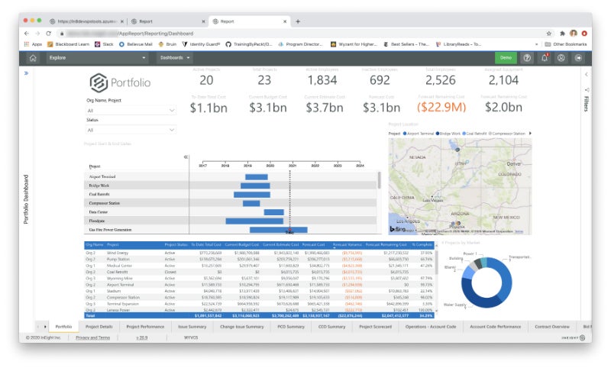The height and width of the screenshot is (368, 611).
Task: Open the Privacy and Terms link
Action: pyautogui.click(x=92, y=337)
